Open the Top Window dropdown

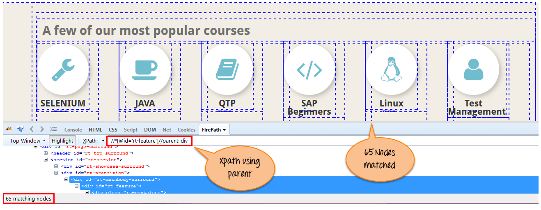tap(27, 141)
